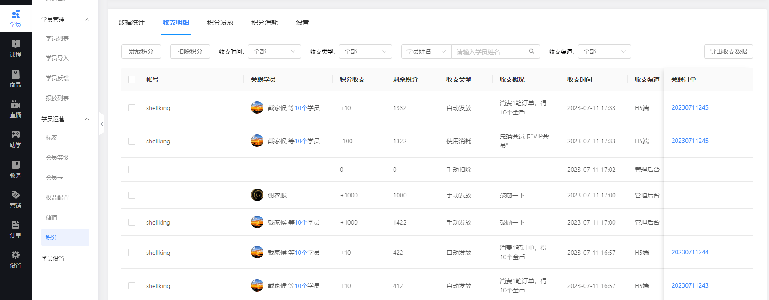Open order link 20230711243
769x300 pixels.
pos(690,285)
